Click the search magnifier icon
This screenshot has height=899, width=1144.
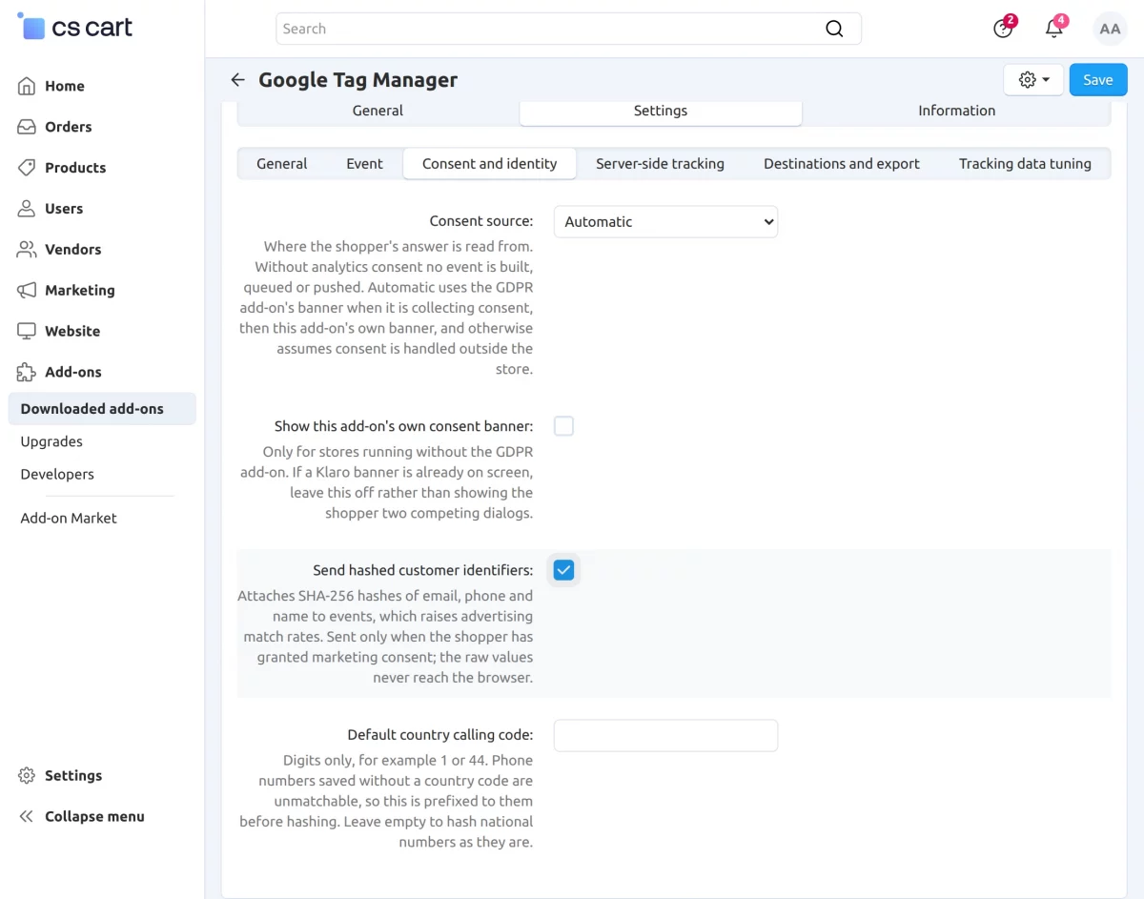(834, 29)
